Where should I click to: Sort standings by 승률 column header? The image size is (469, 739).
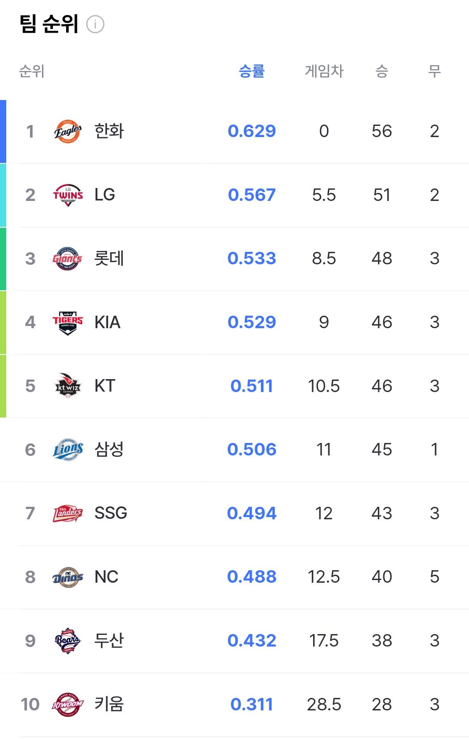click(x=252, y=71)
